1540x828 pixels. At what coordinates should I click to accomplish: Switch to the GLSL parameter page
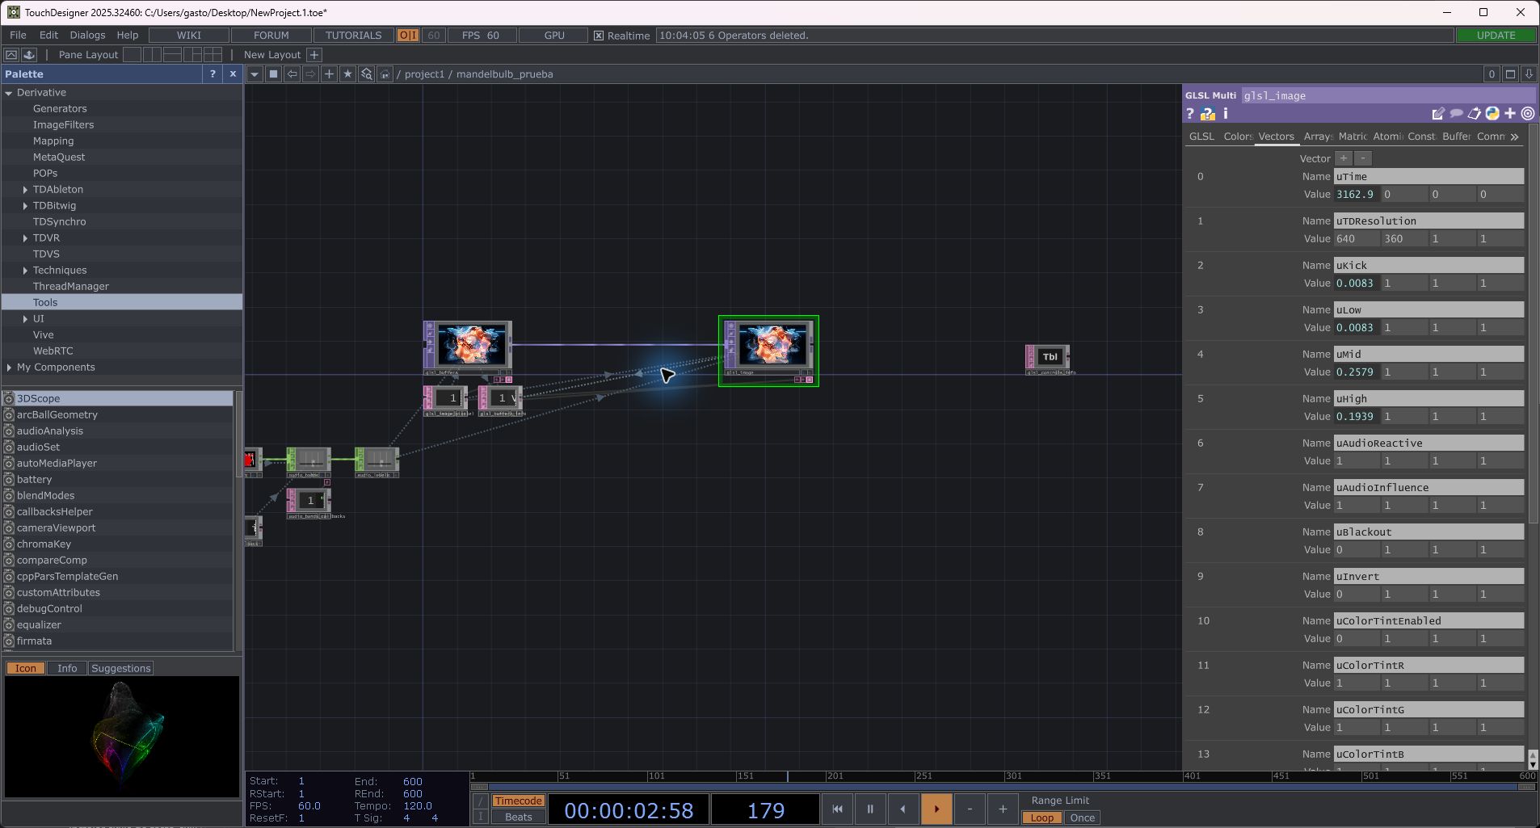pos(1201,137)
